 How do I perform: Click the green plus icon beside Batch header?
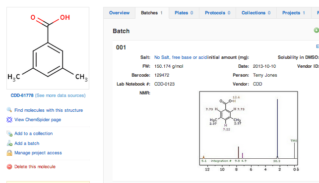316,30
